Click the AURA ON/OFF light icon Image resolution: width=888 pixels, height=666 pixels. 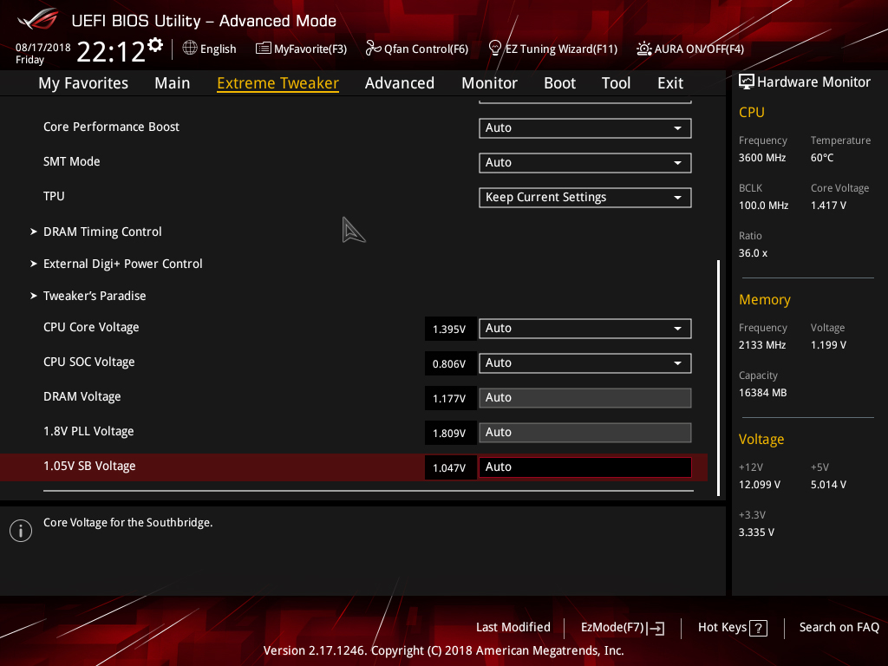pyautogui.click(x=643, y=49)
